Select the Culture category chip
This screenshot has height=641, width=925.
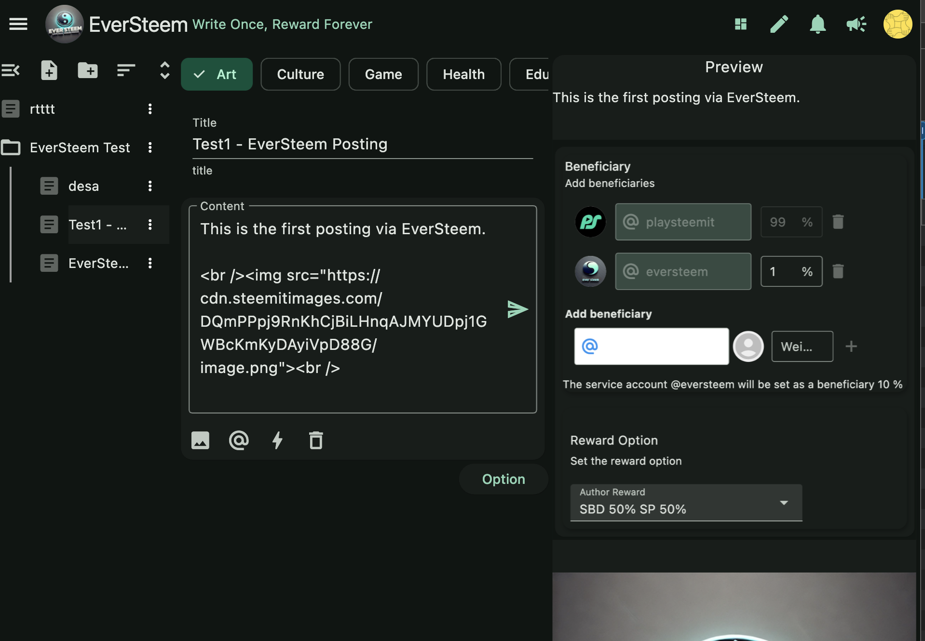tap(300, 74)
